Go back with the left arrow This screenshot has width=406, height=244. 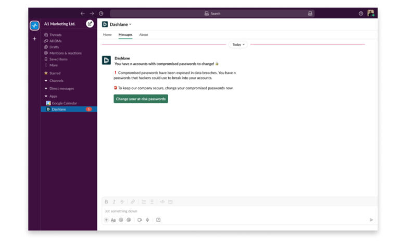pos(82,13)
